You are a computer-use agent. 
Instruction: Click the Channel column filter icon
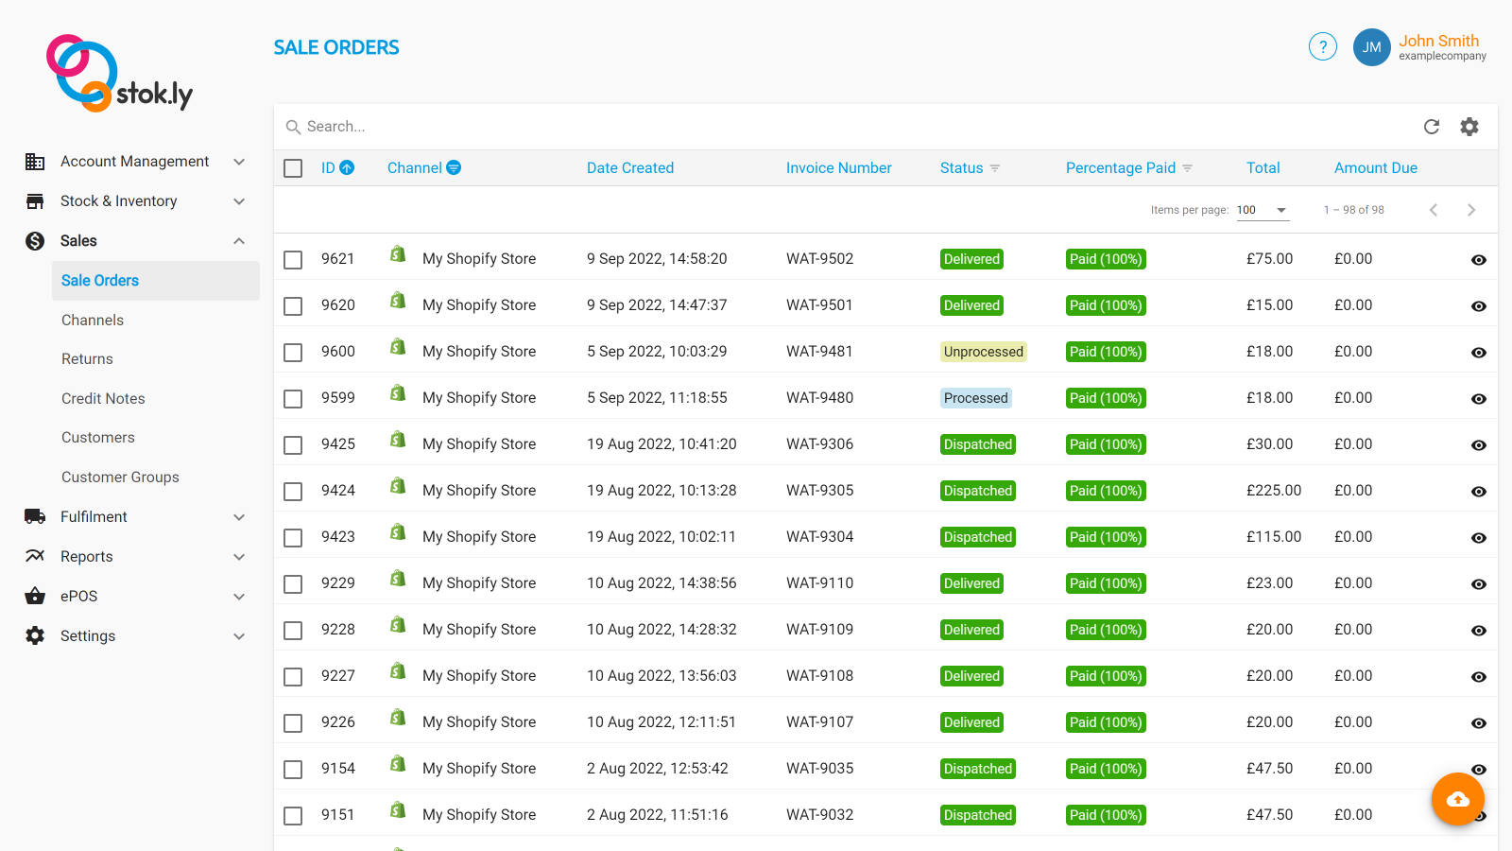tap(454, 167)
